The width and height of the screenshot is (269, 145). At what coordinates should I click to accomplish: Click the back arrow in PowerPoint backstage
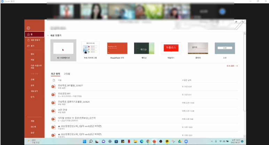coord(28,28)
